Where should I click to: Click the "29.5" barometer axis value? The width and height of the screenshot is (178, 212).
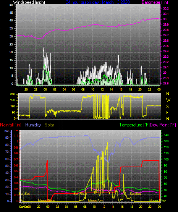(166, 46)
